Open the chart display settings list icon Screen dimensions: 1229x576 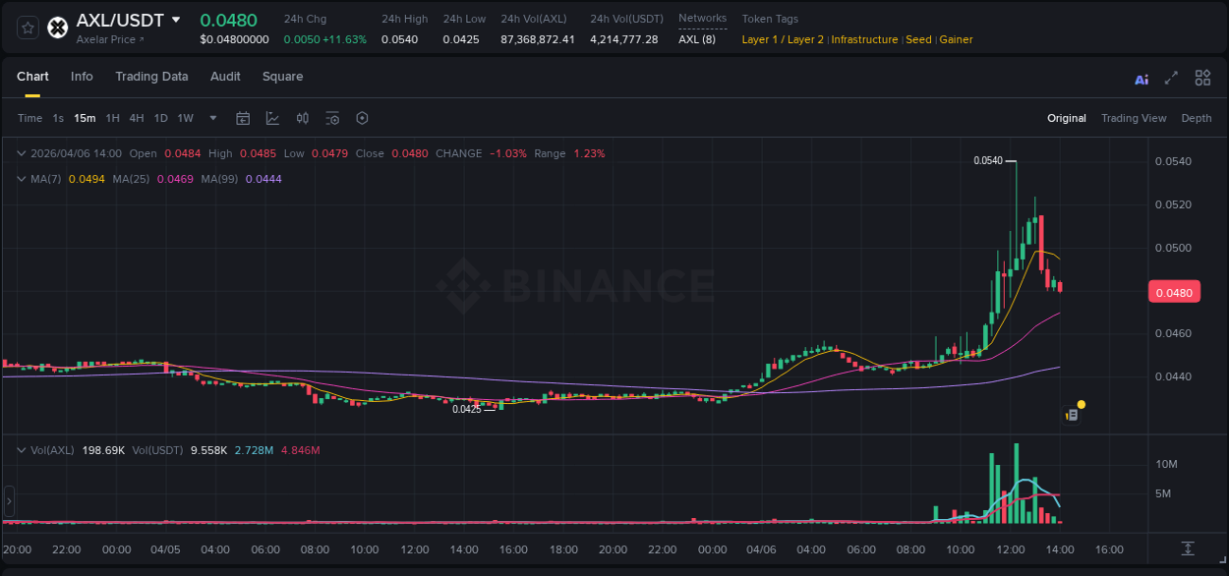click(x=332, y=118)
